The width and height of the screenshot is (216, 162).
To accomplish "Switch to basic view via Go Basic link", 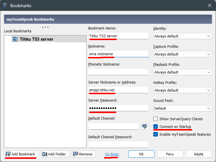I will pyautogui.click(x=112, y=154).
